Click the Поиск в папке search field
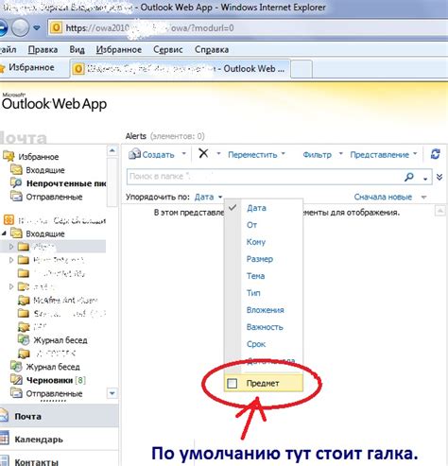Viewport: 448px width, 466px height. coord(265,177)
